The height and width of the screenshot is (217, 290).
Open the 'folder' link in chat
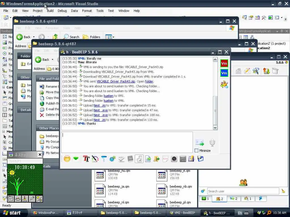(149, 81)
